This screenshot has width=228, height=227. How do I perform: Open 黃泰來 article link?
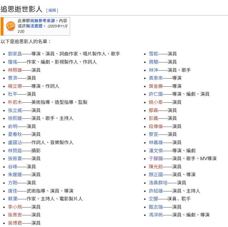(x=156, y=78)
